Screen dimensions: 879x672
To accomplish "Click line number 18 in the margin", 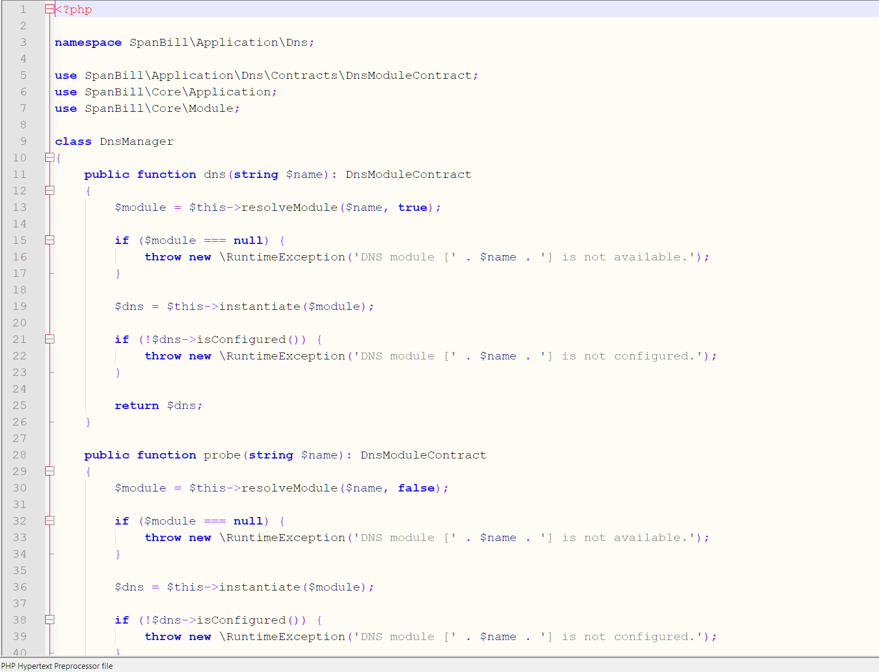I will [20, 290].
